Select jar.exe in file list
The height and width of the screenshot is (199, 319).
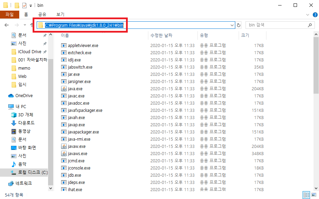click(x=73, y=74)
